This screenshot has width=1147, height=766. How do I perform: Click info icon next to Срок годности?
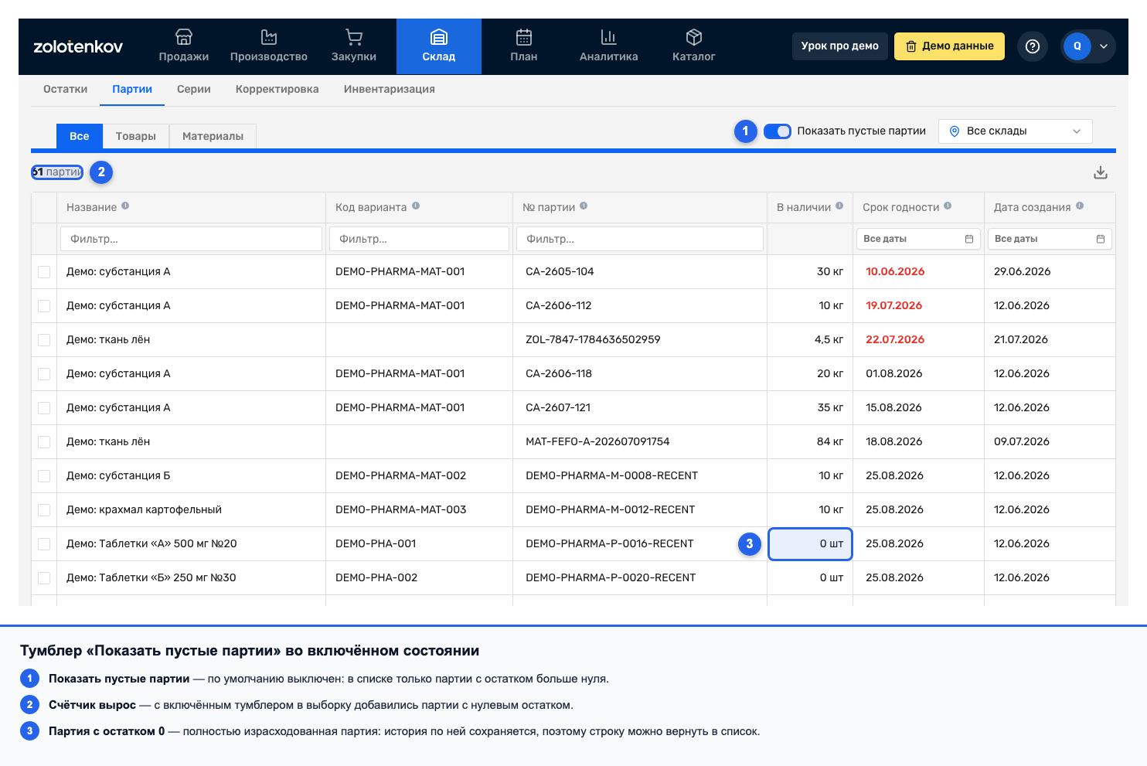tap(948, 206)
